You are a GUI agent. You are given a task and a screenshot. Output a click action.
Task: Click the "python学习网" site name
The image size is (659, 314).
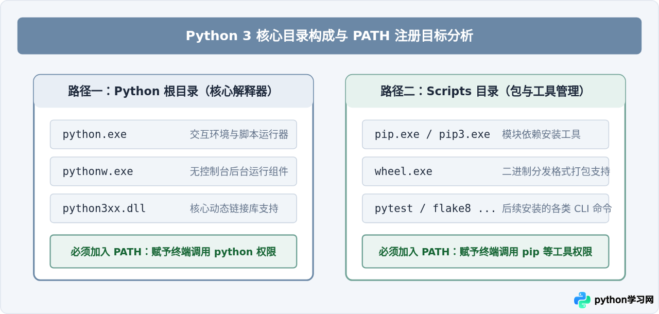point(624,300)
